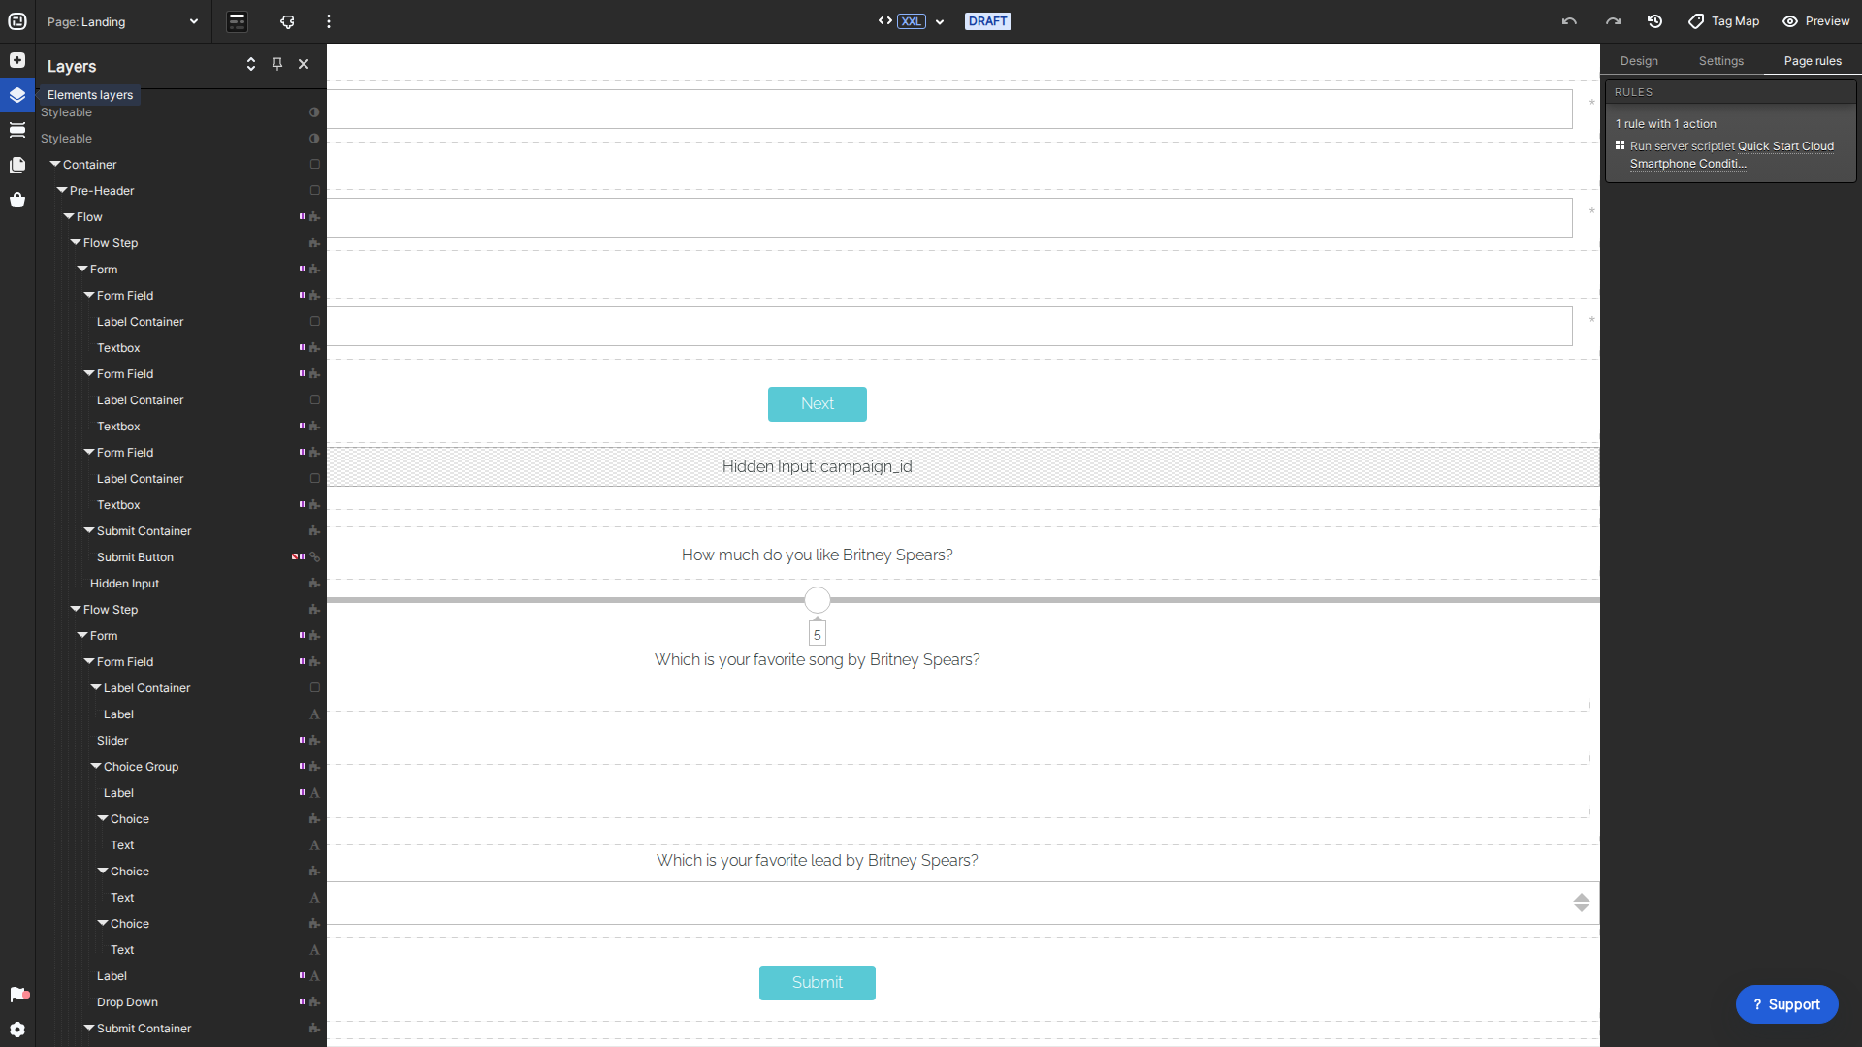This screenshot has height=1047, width=1862.
Task: Open the XXL viewport size dropdown
Action: click(921, 21)
